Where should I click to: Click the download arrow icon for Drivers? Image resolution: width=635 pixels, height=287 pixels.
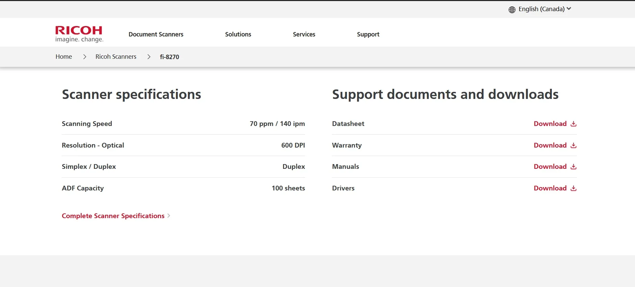573,188
